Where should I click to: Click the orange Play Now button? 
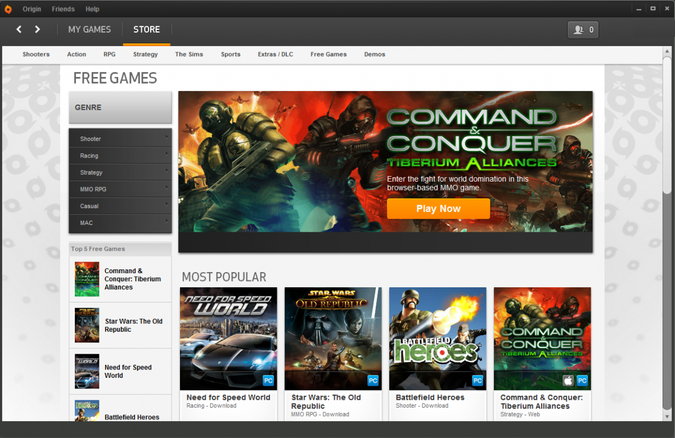click(438, 209)
